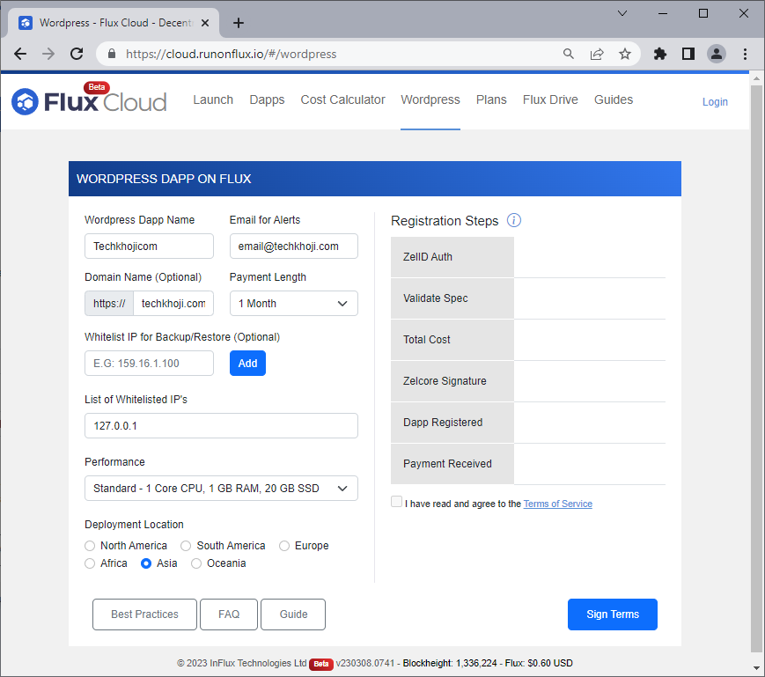This screenshot has height=677, width=765.
Task: Click the Payment Received step
Action: click(x=452, y=464)
